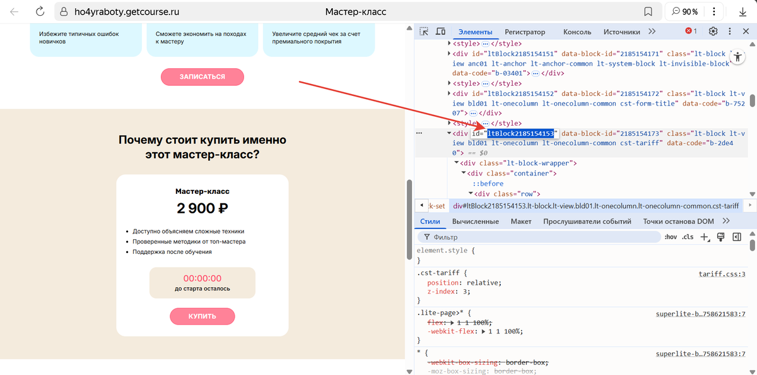757x375 pixels.
Task: Click into the Фильтр styles filter field
Action: coord(536,237)
